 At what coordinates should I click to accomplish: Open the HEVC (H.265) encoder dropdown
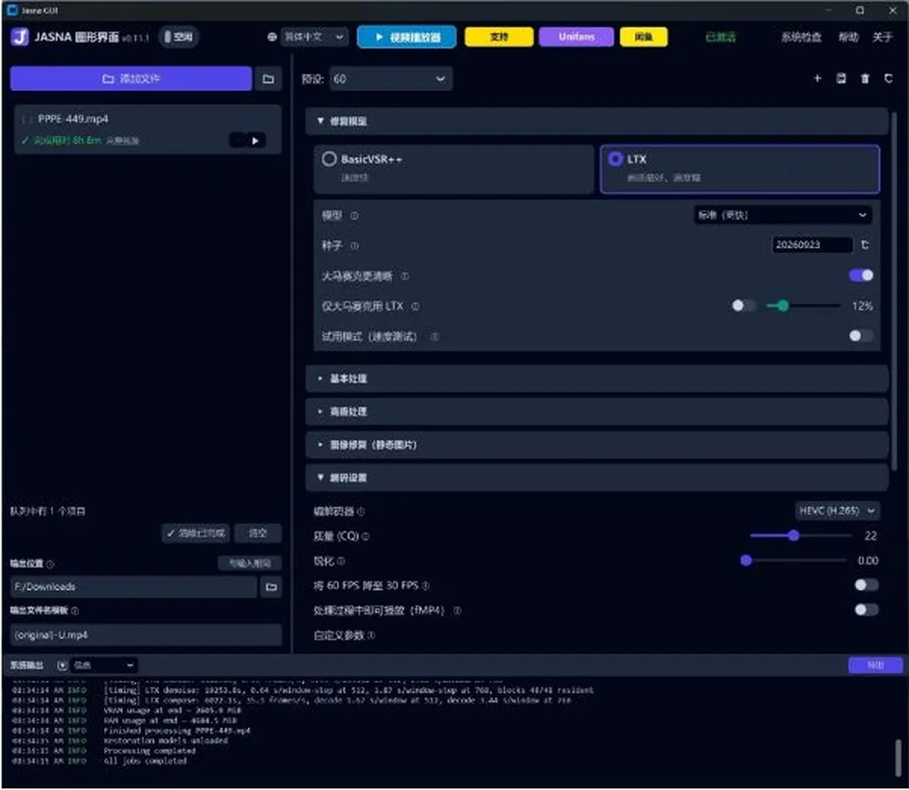click(837, 511)
